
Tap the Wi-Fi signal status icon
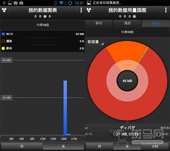(61, 3)
